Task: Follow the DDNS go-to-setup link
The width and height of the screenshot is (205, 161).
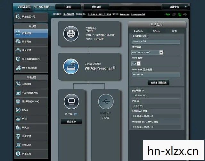Action: point(99,39)
